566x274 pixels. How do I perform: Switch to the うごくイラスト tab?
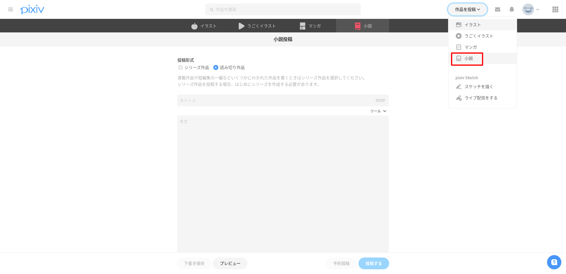(257, 26)
